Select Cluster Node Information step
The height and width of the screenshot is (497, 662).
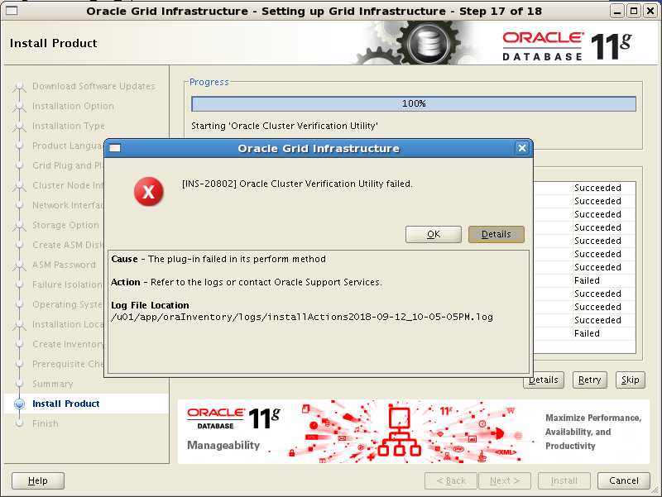point(68,185)
